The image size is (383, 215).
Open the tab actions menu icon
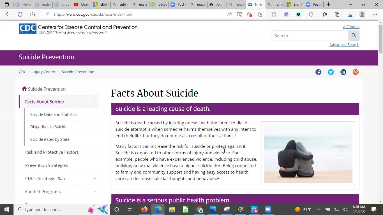[x=7, y=4]
